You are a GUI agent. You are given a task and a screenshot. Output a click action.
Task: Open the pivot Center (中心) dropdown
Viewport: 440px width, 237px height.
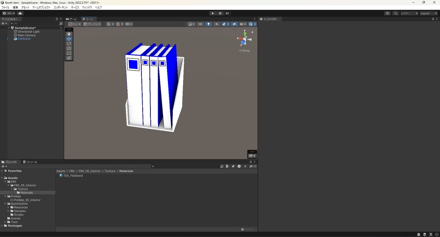pyautogui.click(x=75, y=24)
